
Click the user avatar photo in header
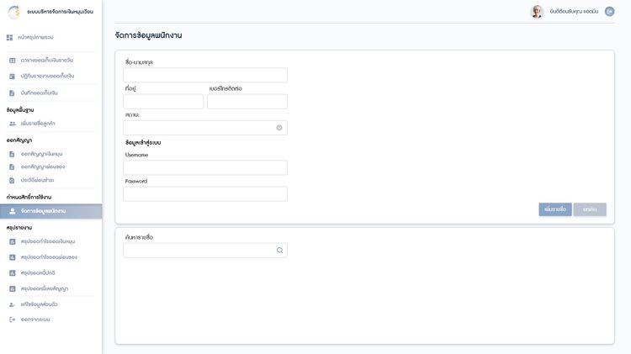tap(536, 12)
